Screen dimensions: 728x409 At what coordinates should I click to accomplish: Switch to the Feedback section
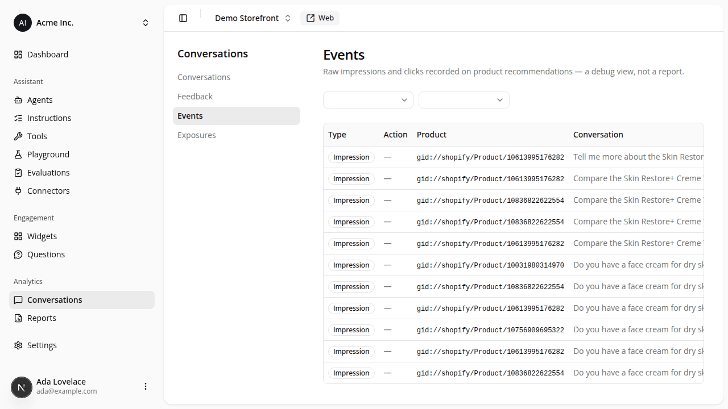237,97
